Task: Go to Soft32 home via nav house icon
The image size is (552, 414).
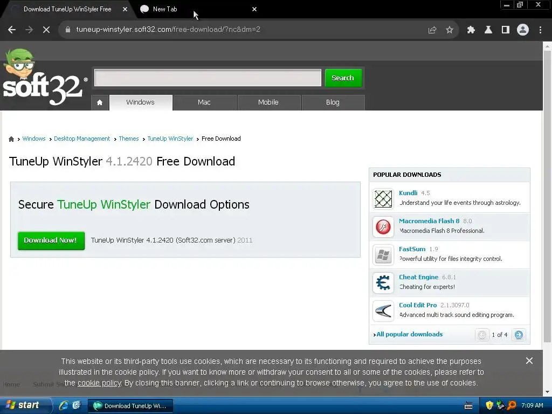Action: 100,102
